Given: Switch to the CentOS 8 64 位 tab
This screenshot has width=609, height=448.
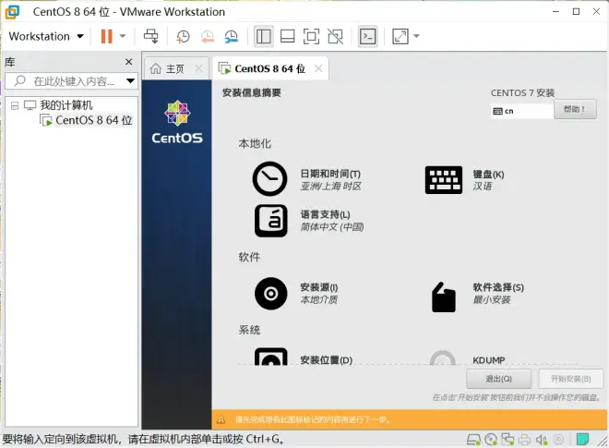Looking at the screenshot, I should tap(269, 69).
